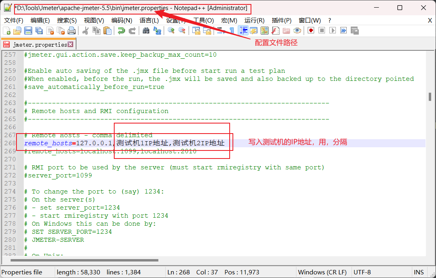436x278 pixels.
Task: Cut selection with the scissors icon
Action: 85,31
